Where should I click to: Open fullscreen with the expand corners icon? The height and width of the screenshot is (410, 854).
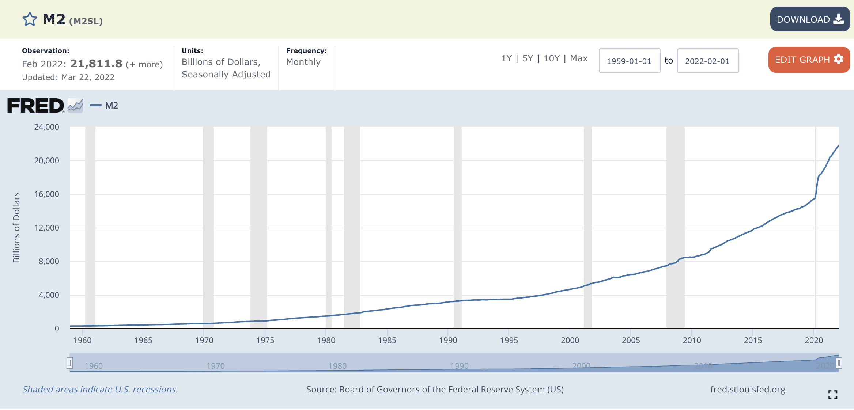tap(833, 395)
